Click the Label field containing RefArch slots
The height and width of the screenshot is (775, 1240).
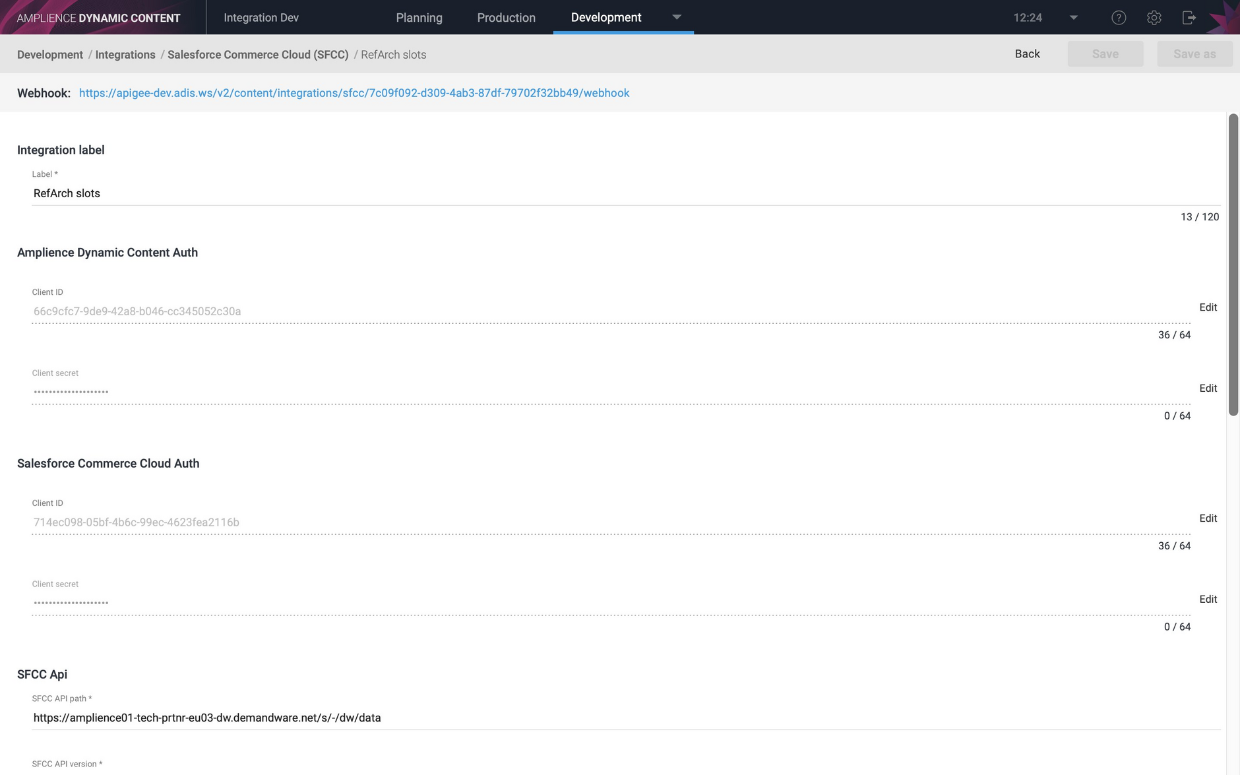626,193
